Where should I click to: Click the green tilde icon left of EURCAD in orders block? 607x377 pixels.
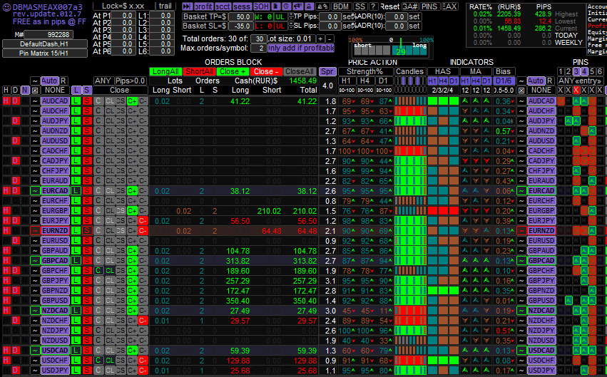click(x=35, y=190)
